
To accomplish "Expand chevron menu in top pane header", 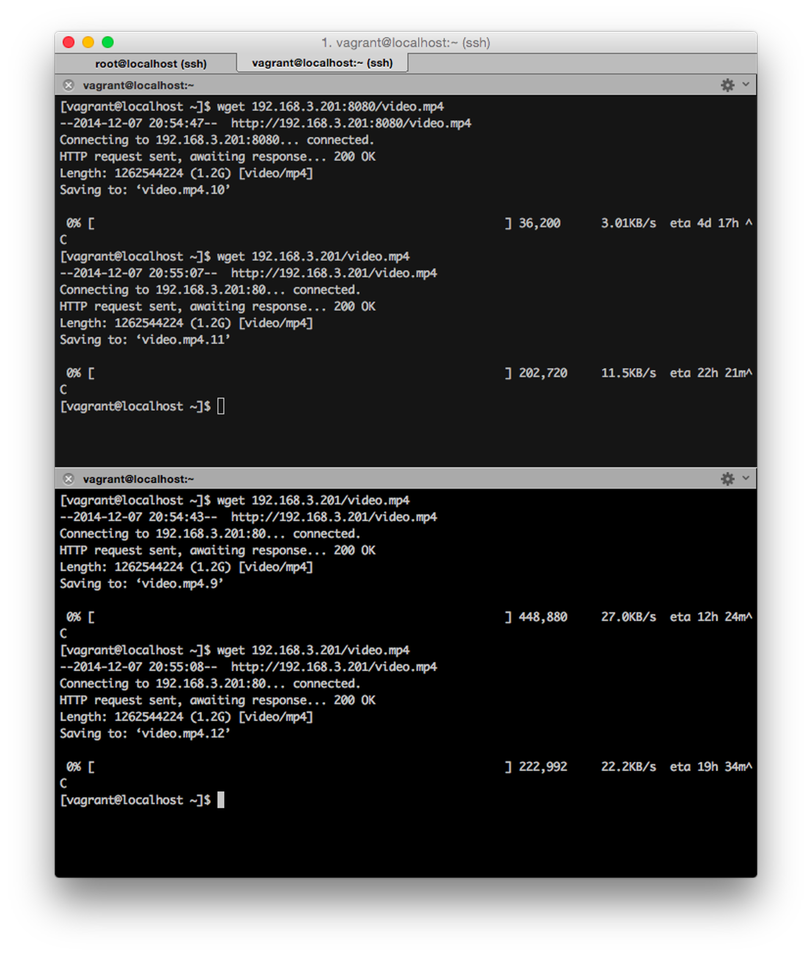I will coord(746,85).
